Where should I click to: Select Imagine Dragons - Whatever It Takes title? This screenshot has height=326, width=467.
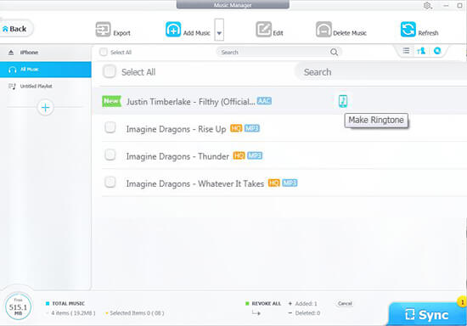(195, 183)
